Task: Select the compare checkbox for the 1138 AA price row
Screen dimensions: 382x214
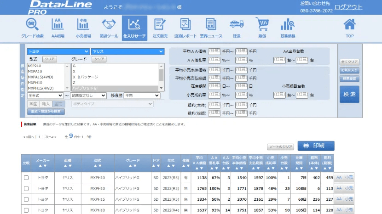Action: (x=26, y=177)
